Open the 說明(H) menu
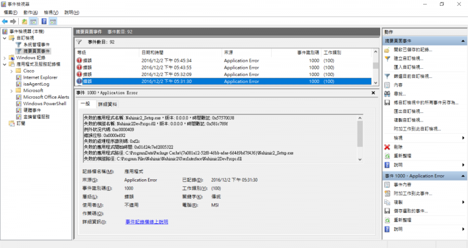468x248 pixels. [71, 12]
